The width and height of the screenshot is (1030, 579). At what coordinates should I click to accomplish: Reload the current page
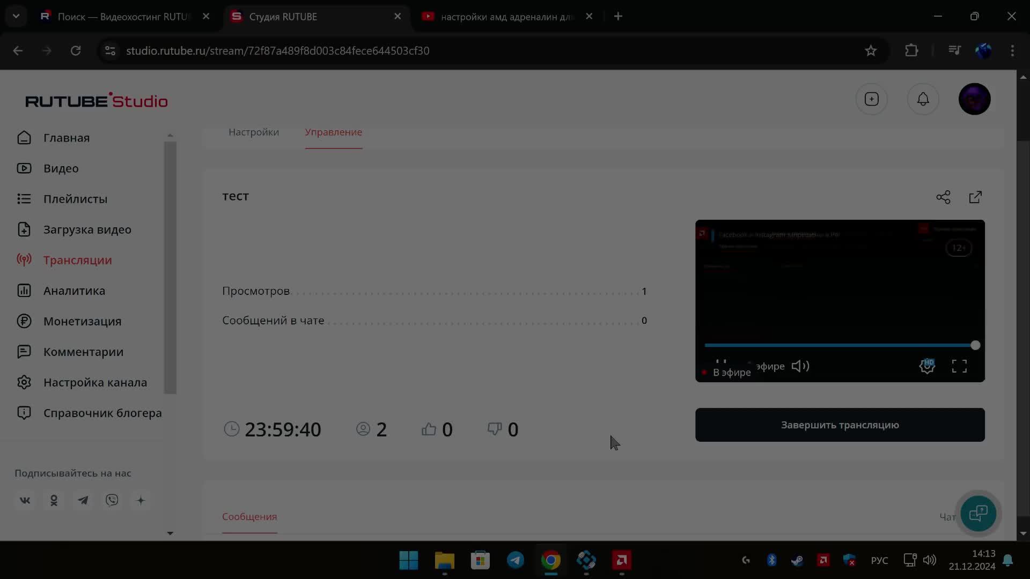pyautogui.click(x=76, y=50)
